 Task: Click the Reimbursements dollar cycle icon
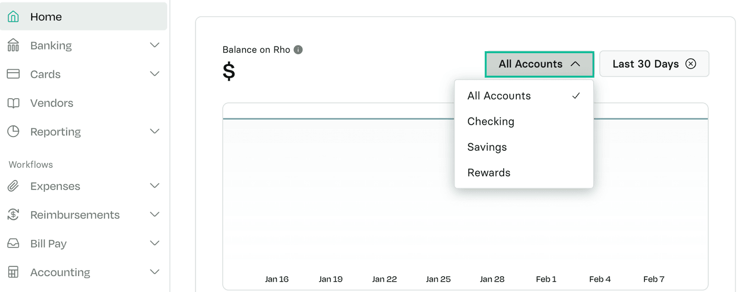[13, 215]
